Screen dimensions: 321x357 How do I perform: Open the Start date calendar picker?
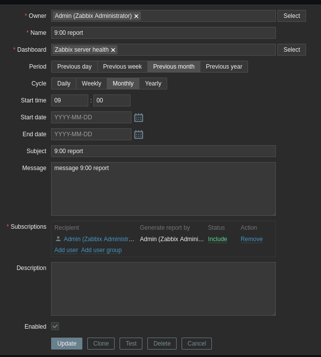point(138,117)
